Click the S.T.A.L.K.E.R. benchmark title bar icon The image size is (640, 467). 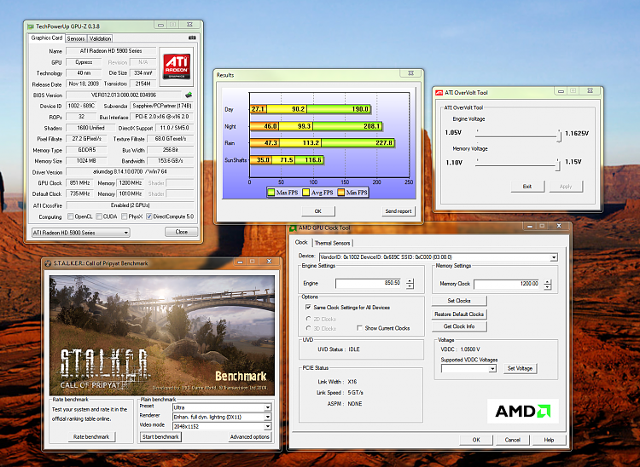48,263
